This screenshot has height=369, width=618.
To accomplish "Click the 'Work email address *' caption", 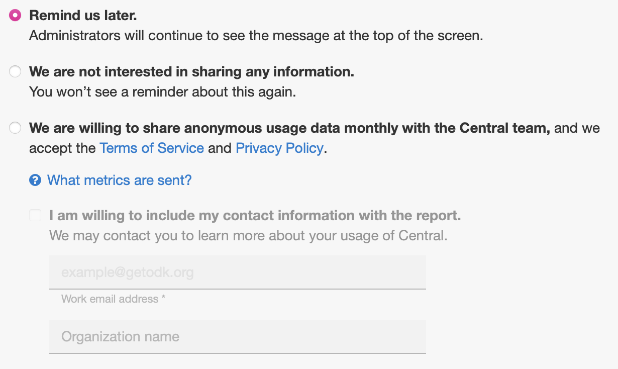I will point(114,299).
